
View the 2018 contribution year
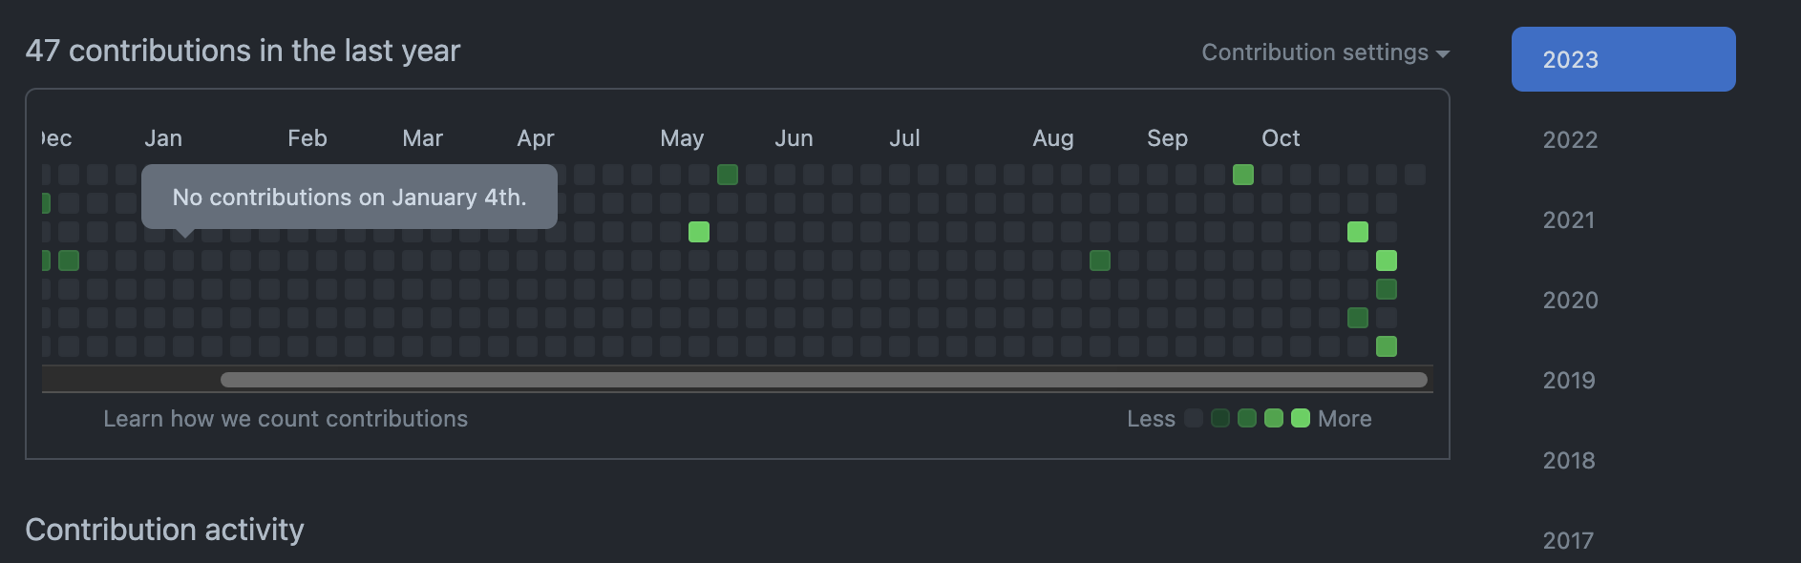coord(1569,461)
